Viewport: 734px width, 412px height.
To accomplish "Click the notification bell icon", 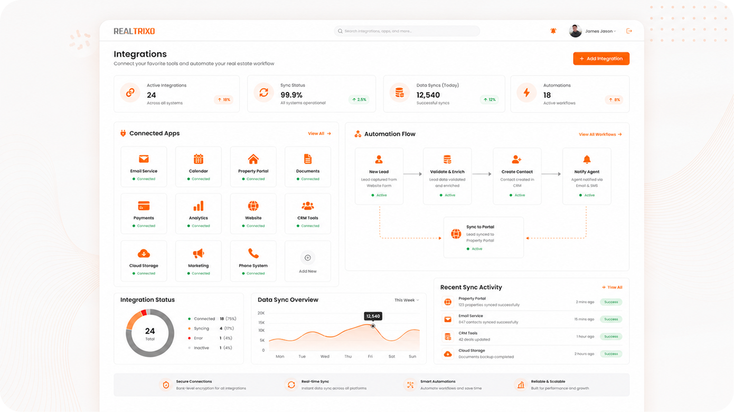I will click(x=553, y=31).
